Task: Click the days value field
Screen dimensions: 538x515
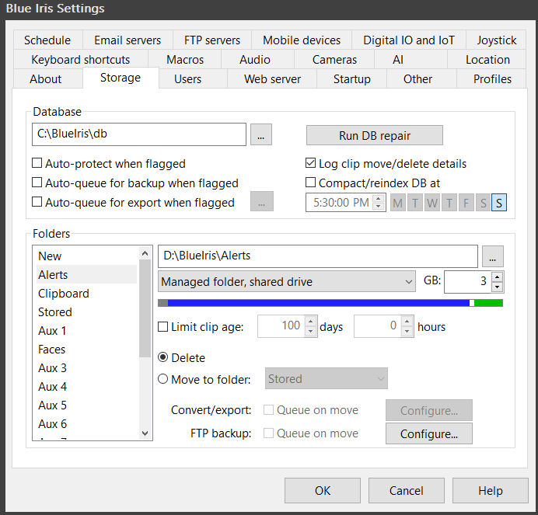Action: (281, 326)
